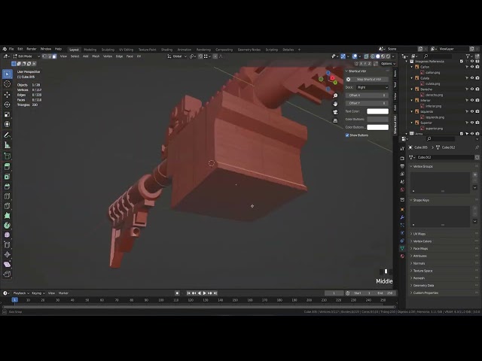
Task: Open the Options dropdown in viewport header
Action: click(x=388, y=63)
